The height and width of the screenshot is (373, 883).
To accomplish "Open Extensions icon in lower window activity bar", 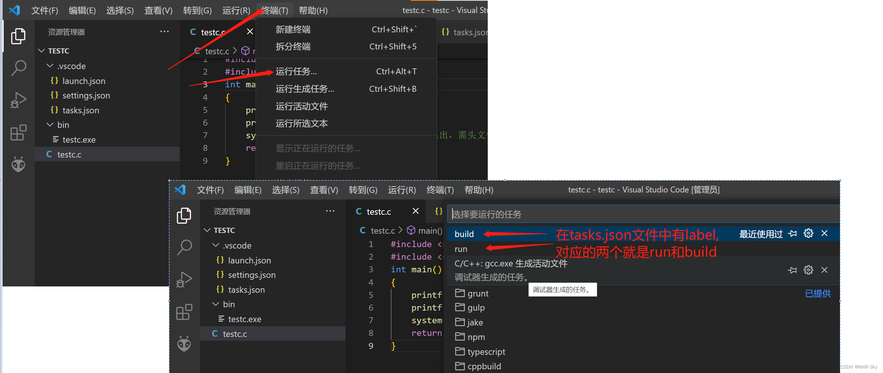I will pyautogui.click(x=184, y=312).
